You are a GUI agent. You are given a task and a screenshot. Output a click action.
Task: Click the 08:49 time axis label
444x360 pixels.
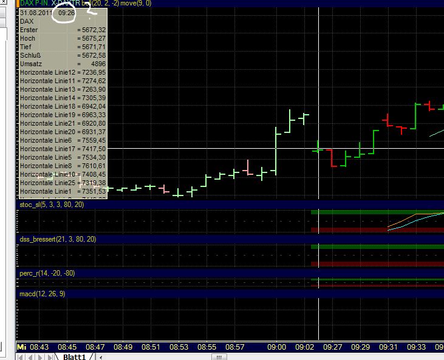coord(123,347)
